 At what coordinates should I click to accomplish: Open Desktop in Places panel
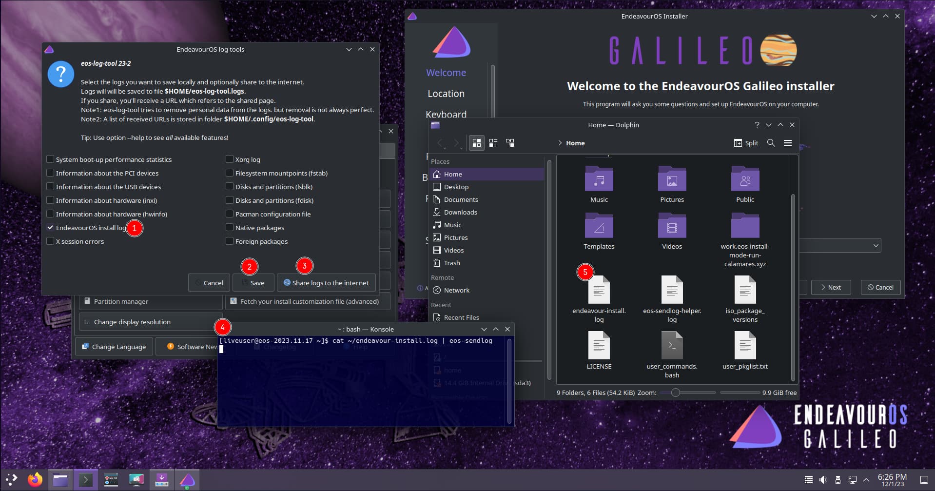pos(487,187)
